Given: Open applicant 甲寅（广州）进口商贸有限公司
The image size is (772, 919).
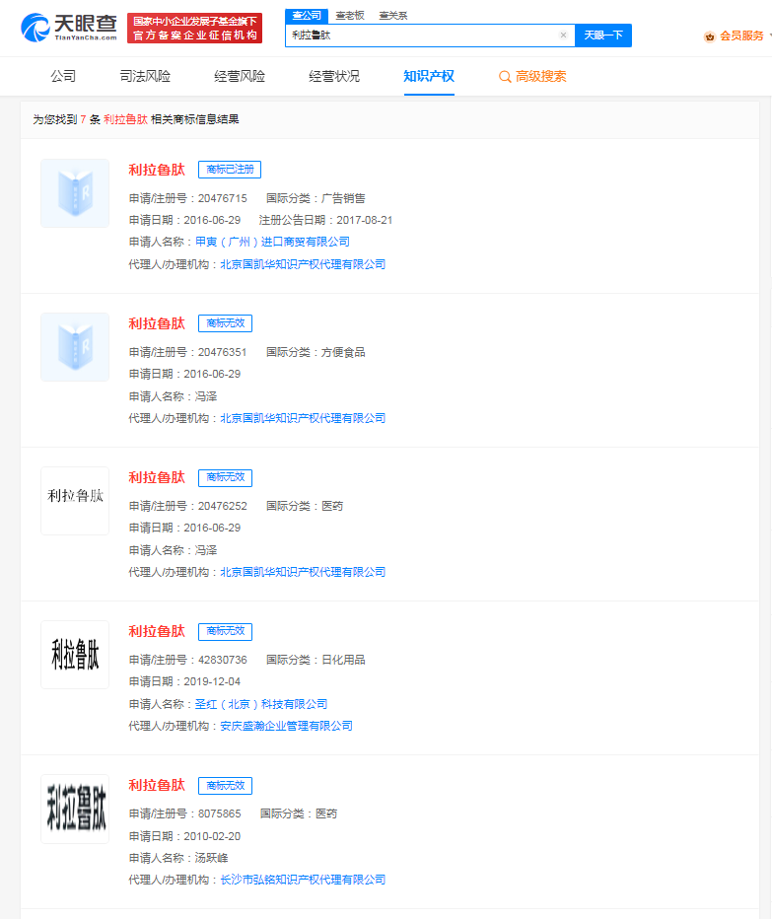Looking at the screenshot, I should tap(272, 242).
